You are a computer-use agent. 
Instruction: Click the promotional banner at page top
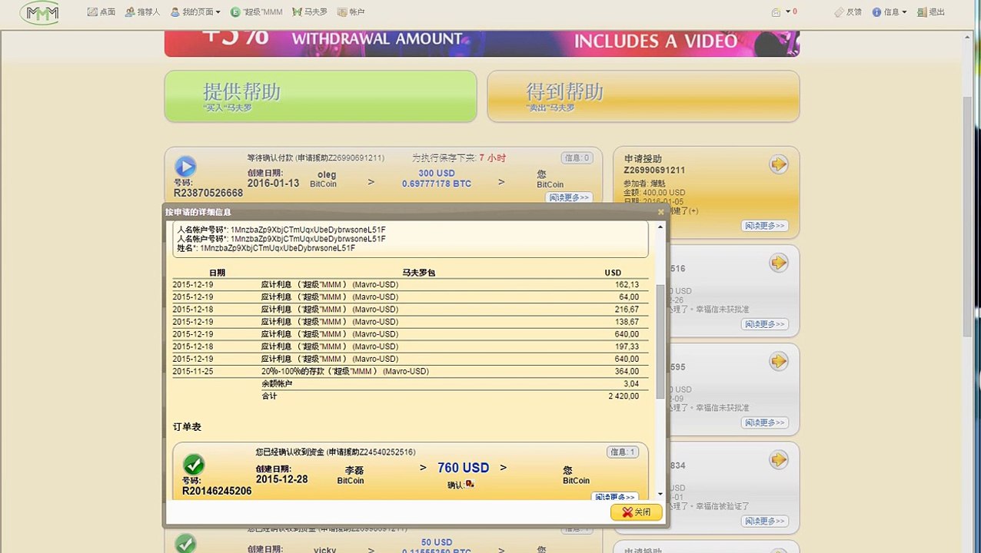click(x=482, y=43)
